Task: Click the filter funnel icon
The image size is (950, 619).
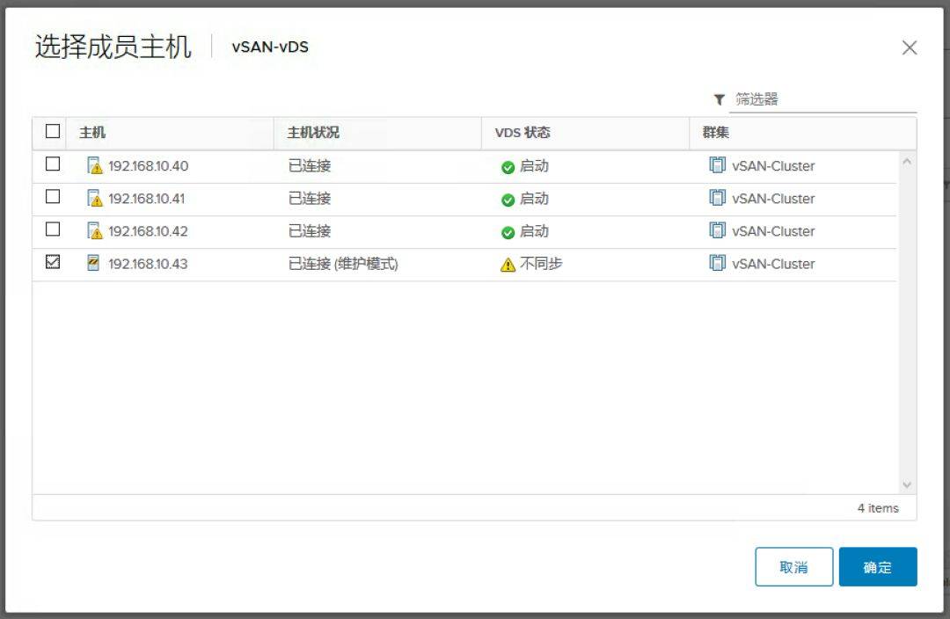Action: tap(720, 100)
